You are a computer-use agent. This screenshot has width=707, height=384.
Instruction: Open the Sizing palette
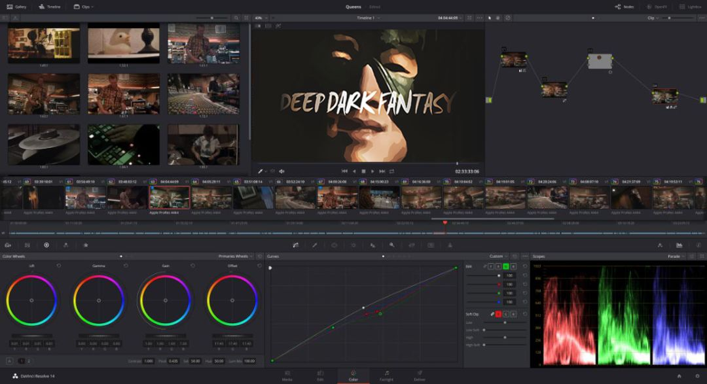click(x=412, y=245)
